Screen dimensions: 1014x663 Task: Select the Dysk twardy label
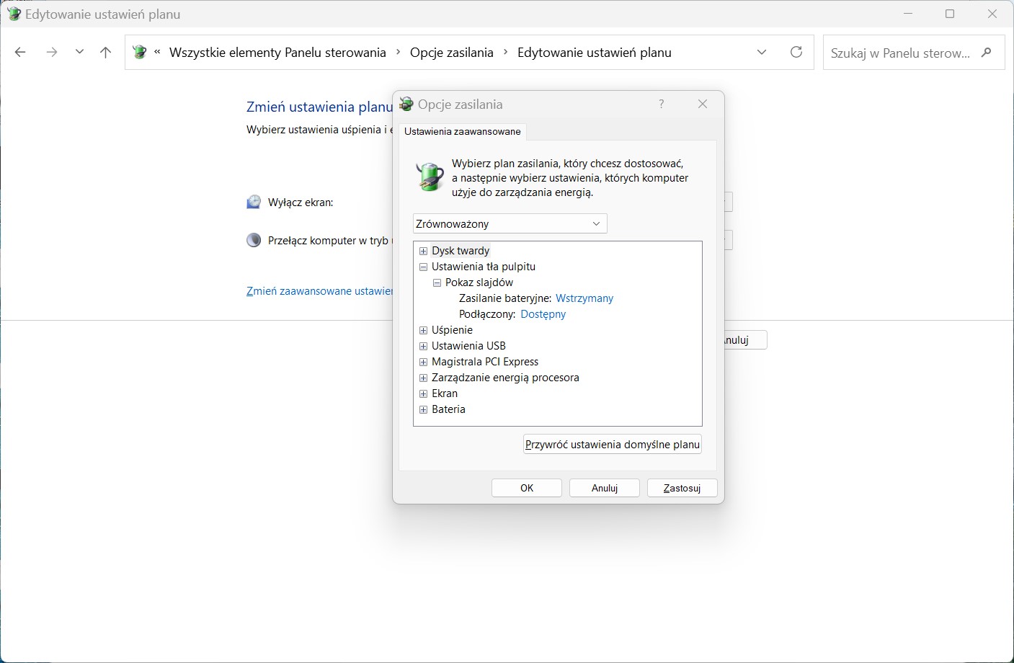461,251
